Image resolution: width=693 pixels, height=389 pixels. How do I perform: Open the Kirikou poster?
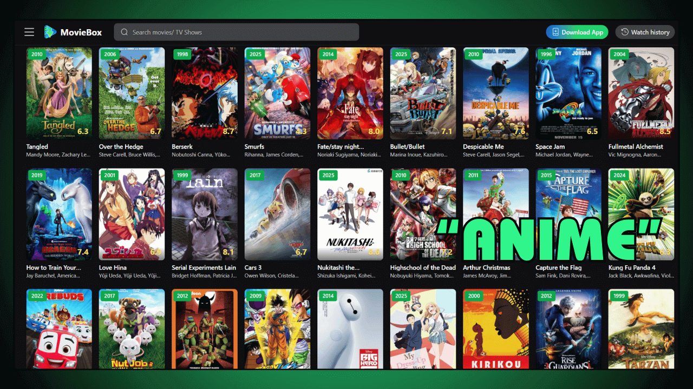point(496,329)
